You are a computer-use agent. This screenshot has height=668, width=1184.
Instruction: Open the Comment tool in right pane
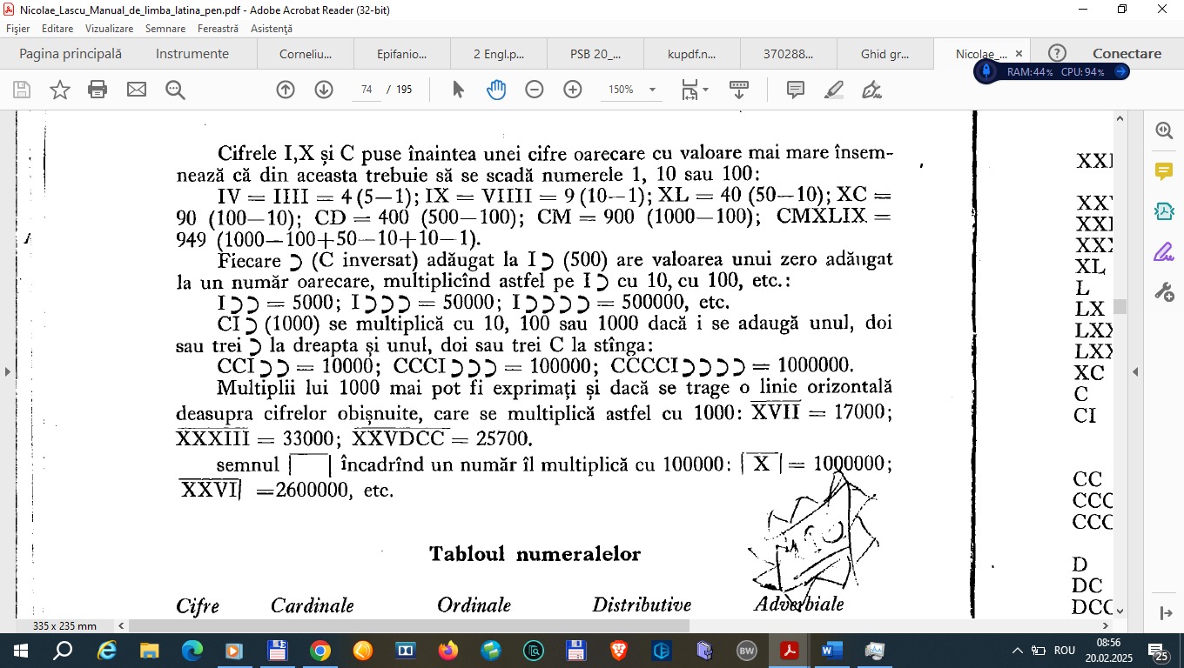pyautogui.click(x=1164, y=170)
